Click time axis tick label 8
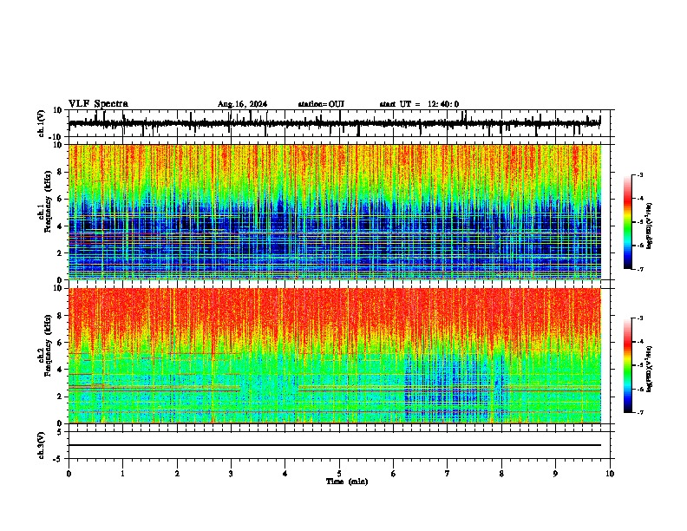The height and width of the screenshot is (531, 687). point(501,474)
